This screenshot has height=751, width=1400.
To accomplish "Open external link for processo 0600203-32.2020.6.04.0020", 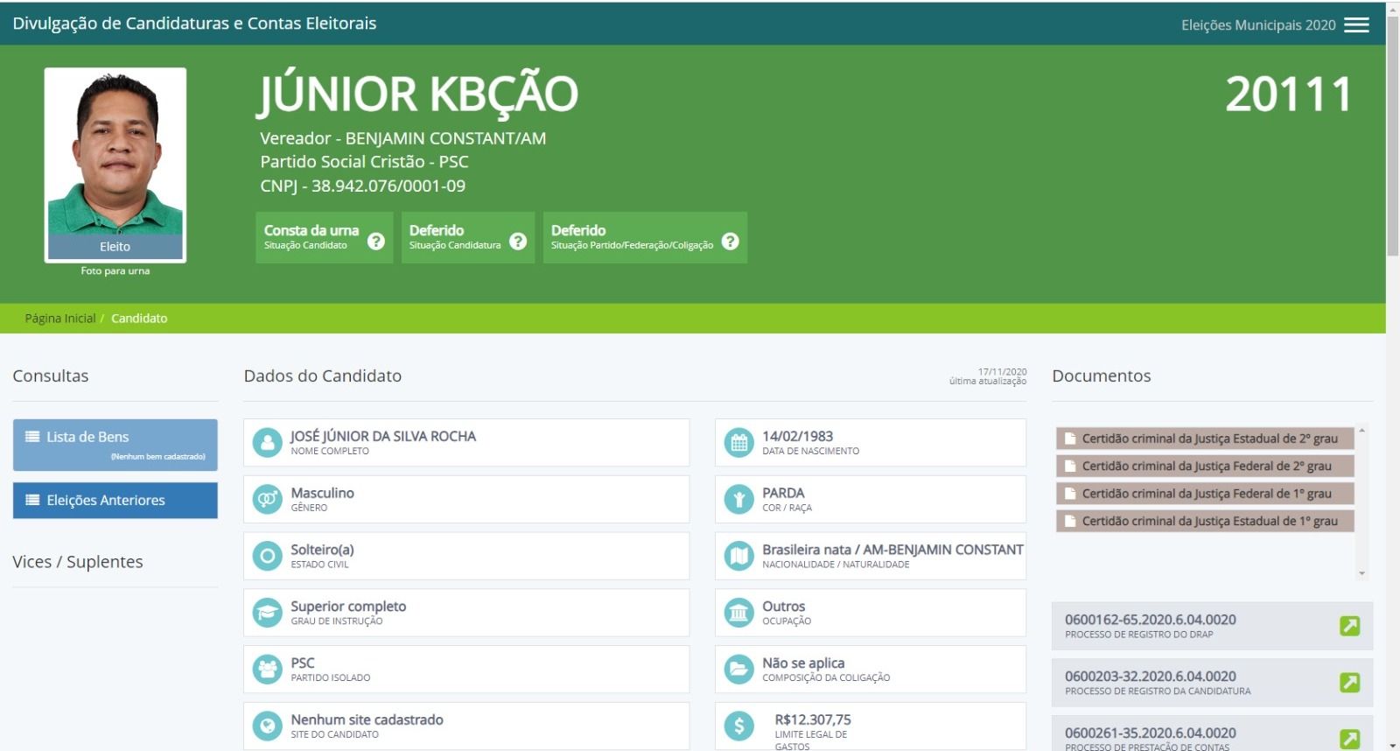I will 1350,683.
